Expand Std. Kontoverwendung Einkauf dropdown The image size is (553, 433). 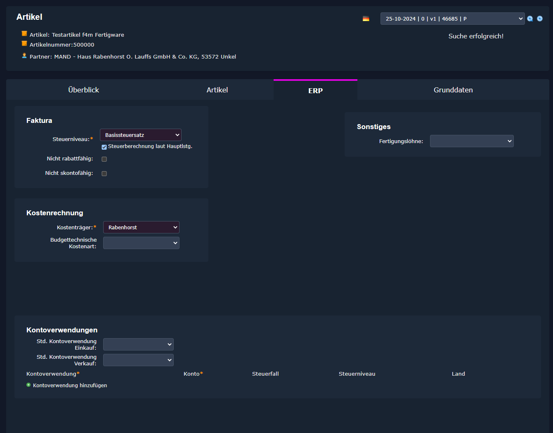coord(138,344)
